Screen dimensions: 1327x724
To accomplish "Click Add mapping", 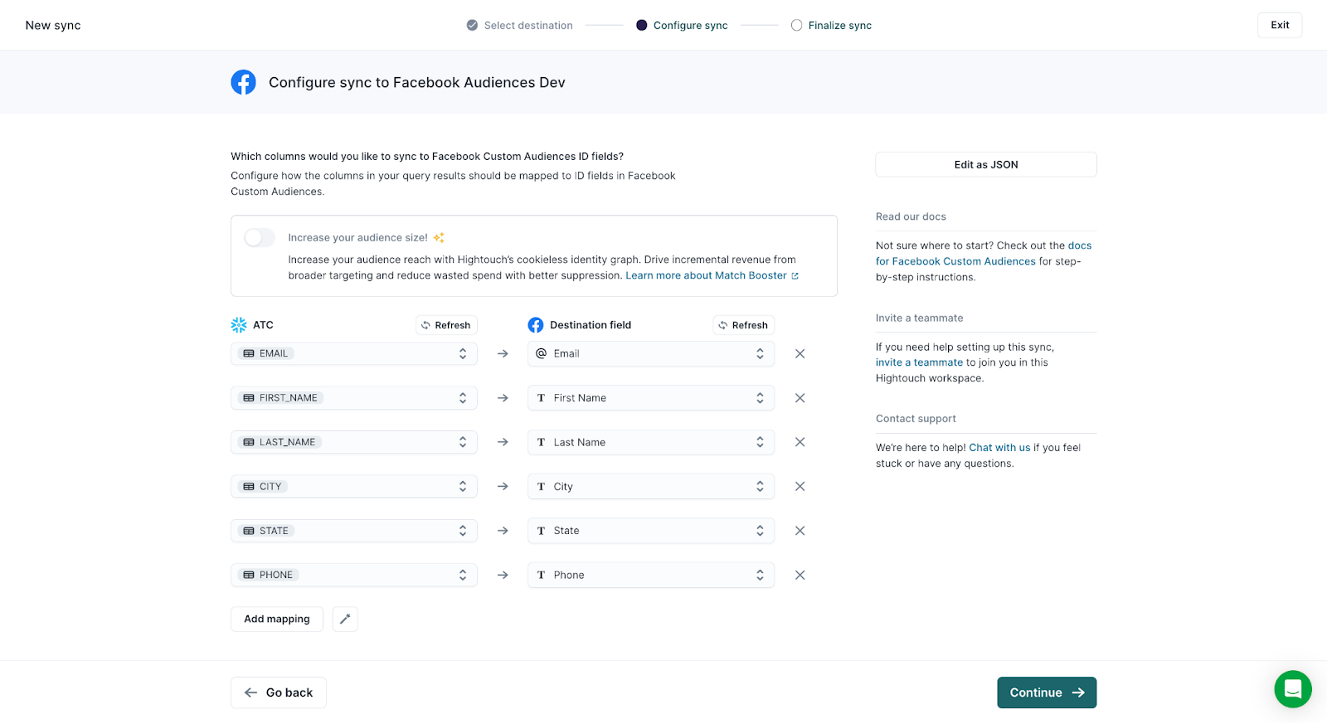I will (277, 619).
